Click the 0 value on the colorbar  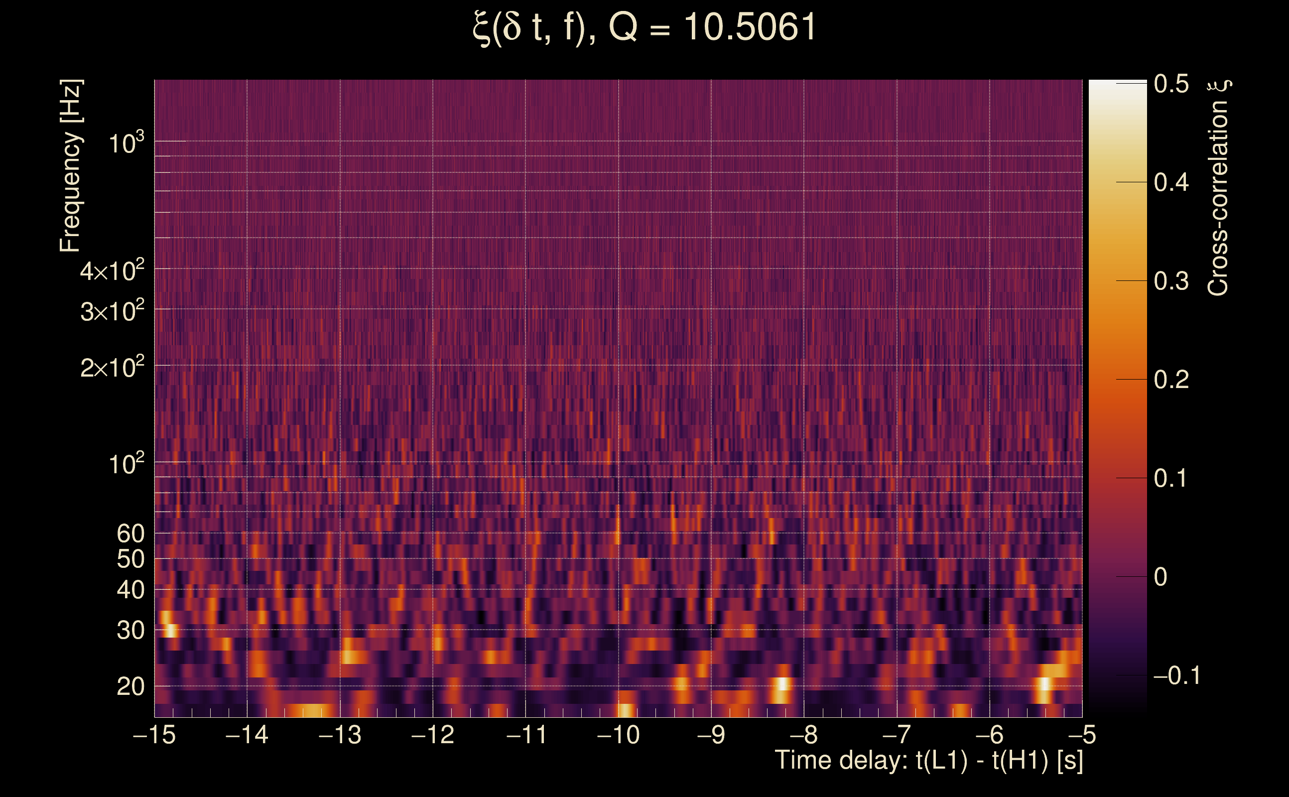click(x=1160, y=577)
